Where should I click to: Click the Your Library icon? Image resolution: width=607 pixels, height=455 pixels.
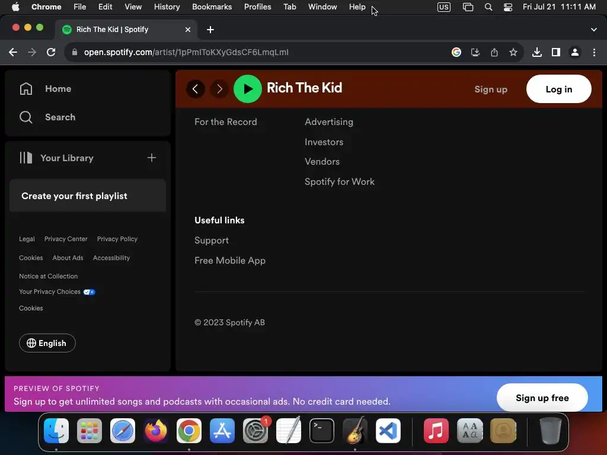click(26, 158)
